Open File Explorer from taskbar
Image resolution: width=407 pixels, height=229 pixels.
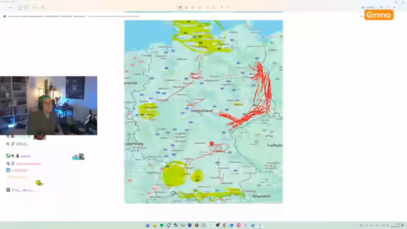click(x=155, y=225)
